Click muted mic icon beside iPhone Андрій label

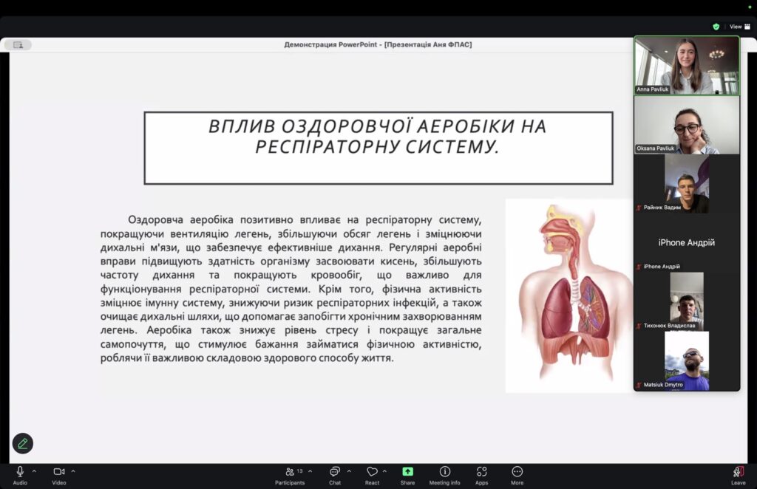click(639, 267)
